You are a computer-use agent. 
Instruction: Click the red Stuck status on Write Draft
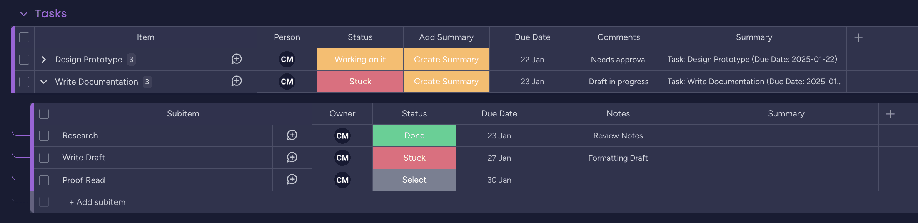click(414, 157)
